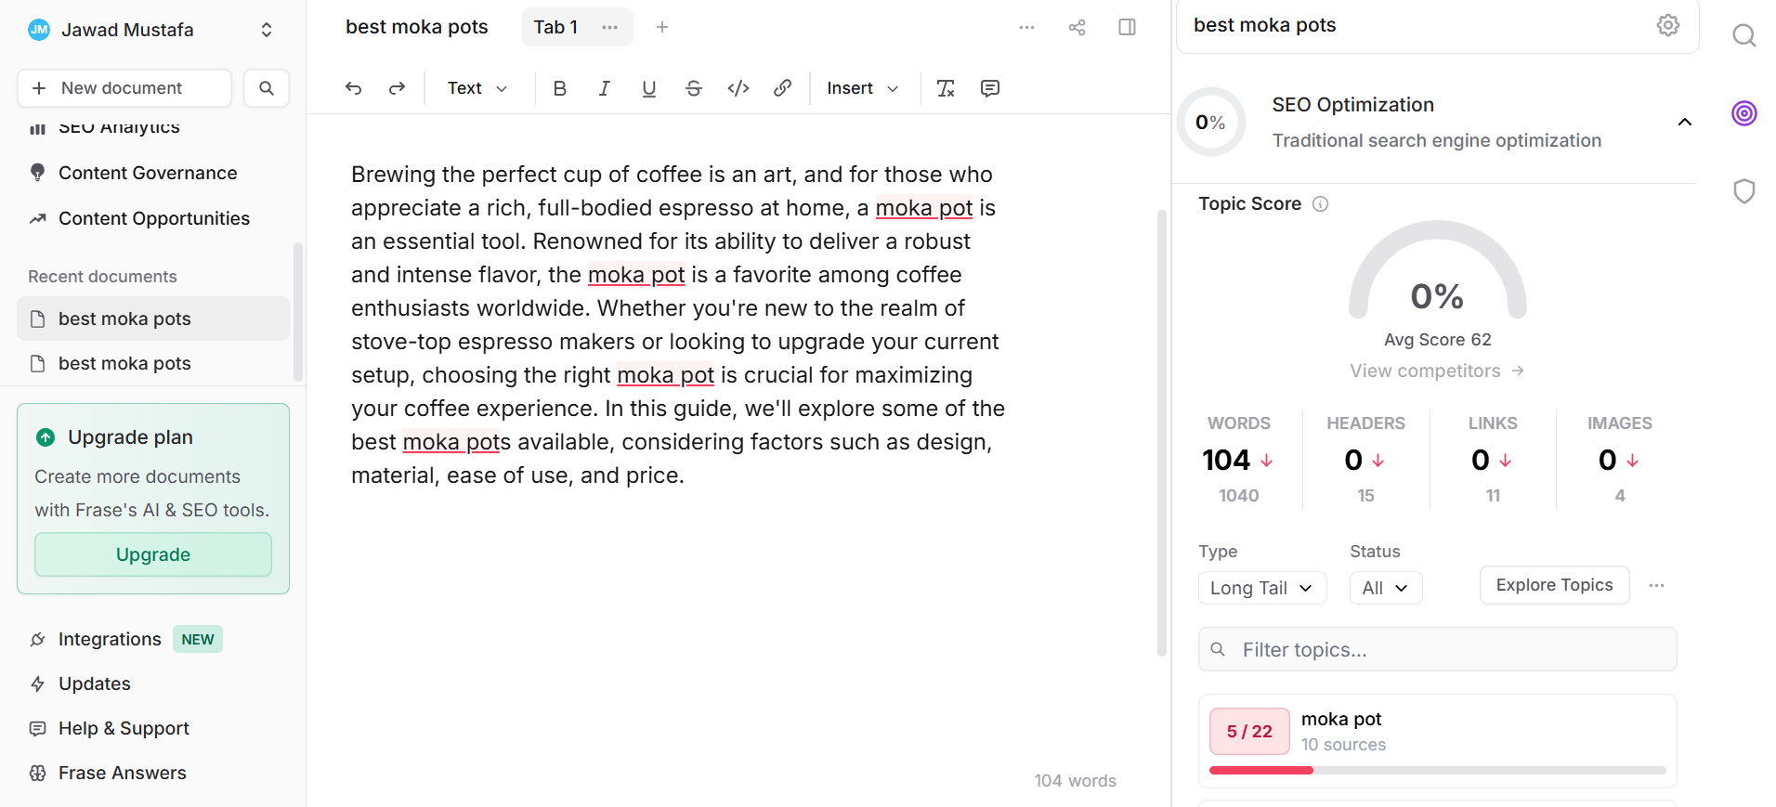This screenshot has width=1776, height=807.
Task: Click the green Upgrade button
Action: 153,554
